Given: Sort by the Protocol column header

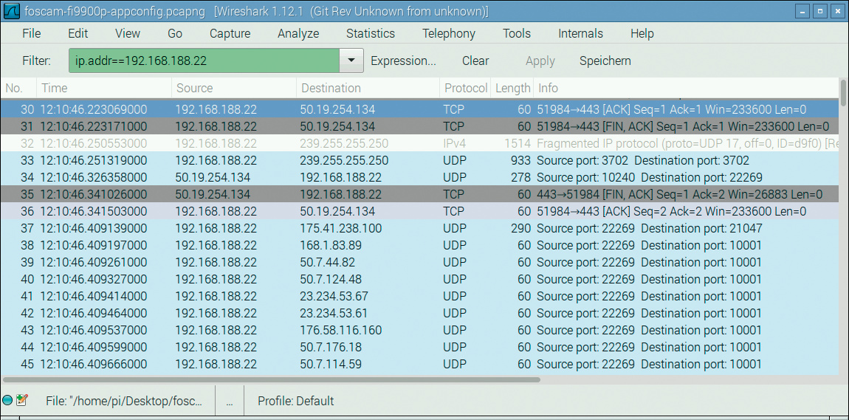Looking at the screenshot, I should coord(466,88).
